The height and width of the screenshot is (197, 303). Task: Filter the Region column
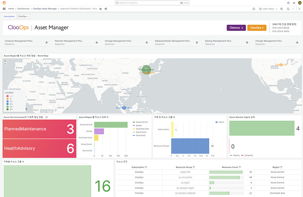pyautogui.click(x=281, y=167)
